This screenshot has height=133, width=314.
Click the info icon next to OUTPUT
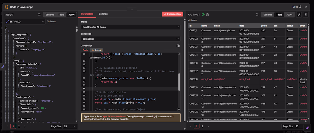pos(208,15)
